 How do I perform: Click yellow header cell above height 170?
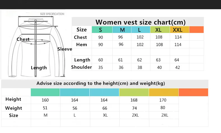coord(164,92)
